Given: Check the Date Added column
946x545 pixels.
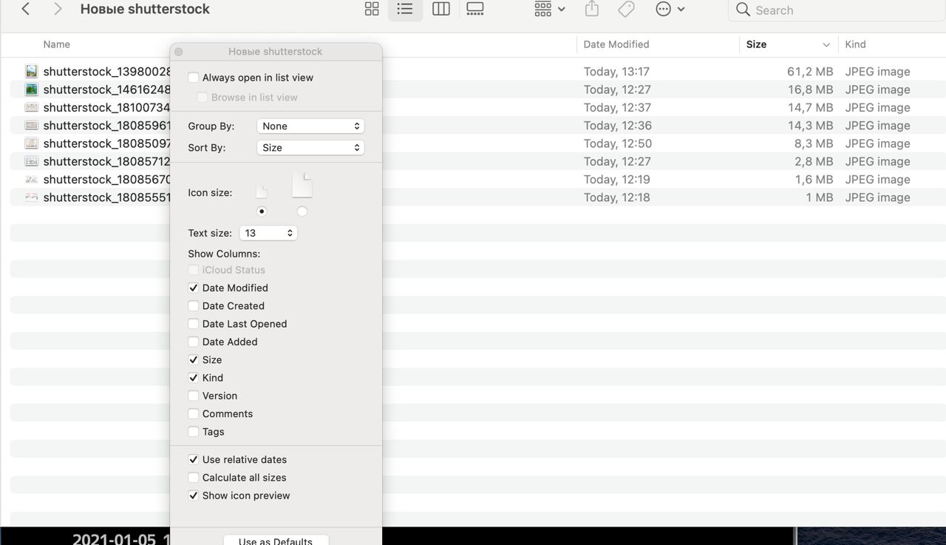Looking at the screenshot, I should click(x=193, y=342).
